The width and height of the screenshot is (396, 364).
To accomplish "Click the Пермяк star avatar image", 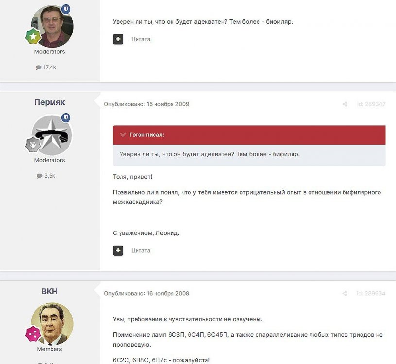I will coord(52,135).
